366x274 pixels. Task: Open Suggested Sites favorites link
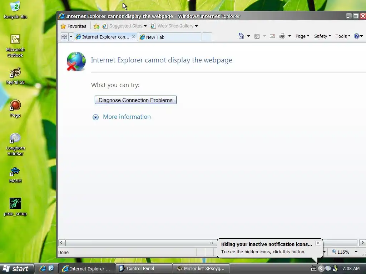(x=124, y=26)
